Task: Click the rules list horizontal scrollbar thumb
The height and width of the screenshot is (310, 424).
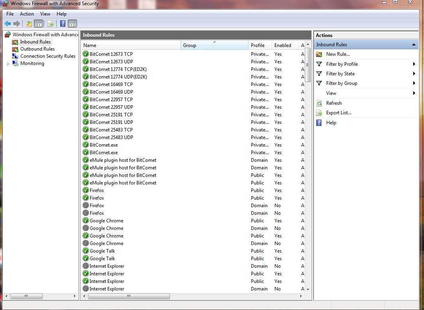Action: [x=129, y=296]
